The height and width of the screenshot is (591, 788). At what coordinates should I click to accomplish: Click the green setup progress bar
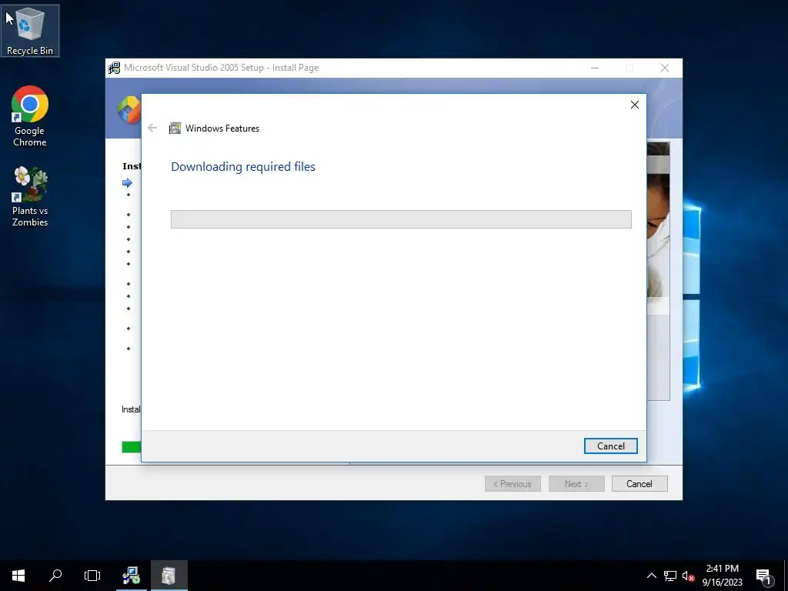[x=132, y=447]
